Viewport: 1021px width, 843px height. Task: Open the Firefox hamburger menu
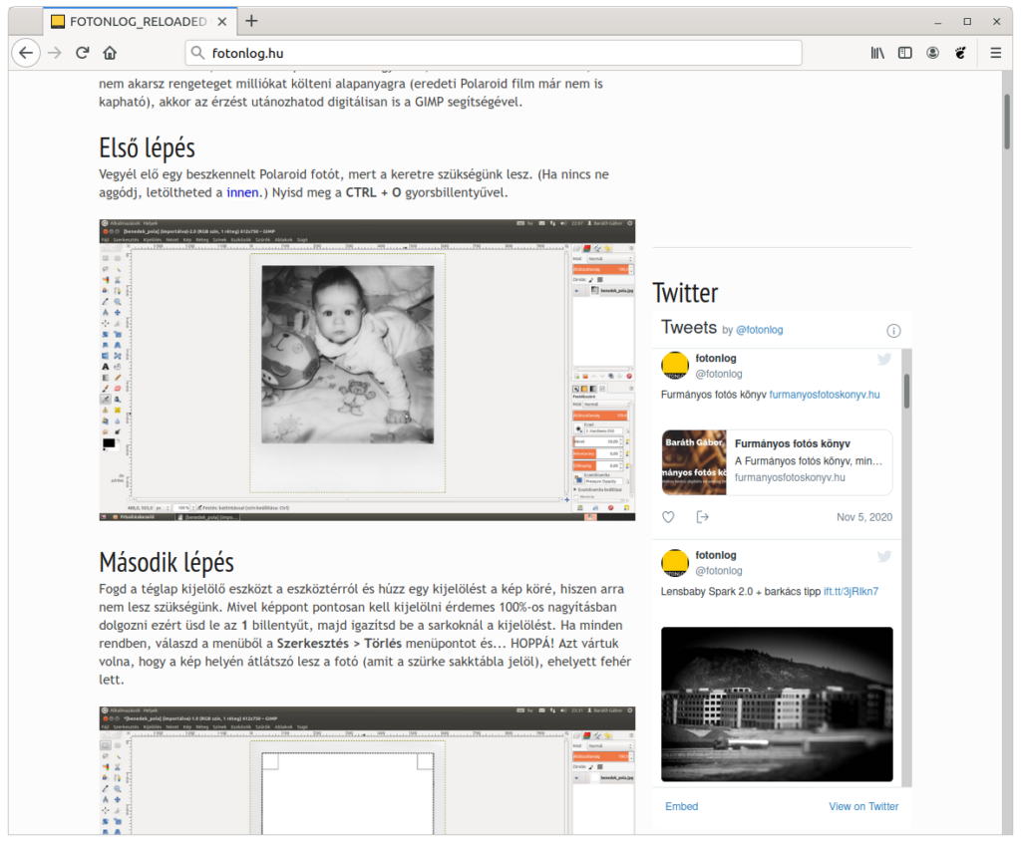click(996, 53)
